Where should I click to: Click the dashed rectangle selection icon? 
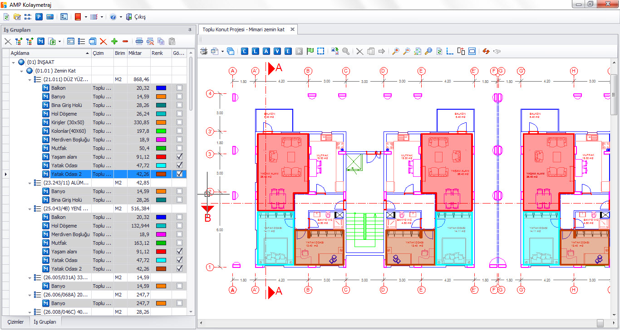pyautogui.click(x=321, y=51)
